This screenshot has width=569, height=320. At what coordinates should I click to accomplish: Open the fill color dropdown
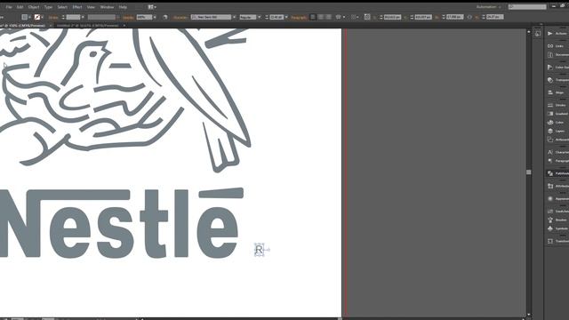(x=29, y=17)
